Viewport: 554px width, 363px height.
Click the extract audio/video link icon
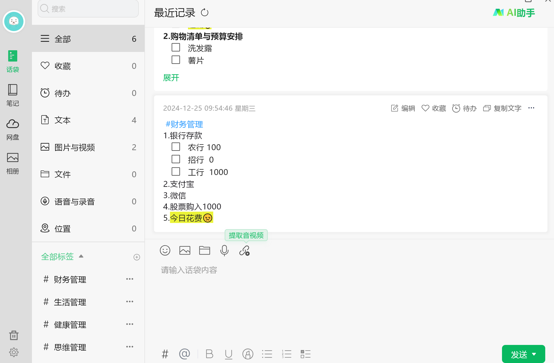point(244,250)
